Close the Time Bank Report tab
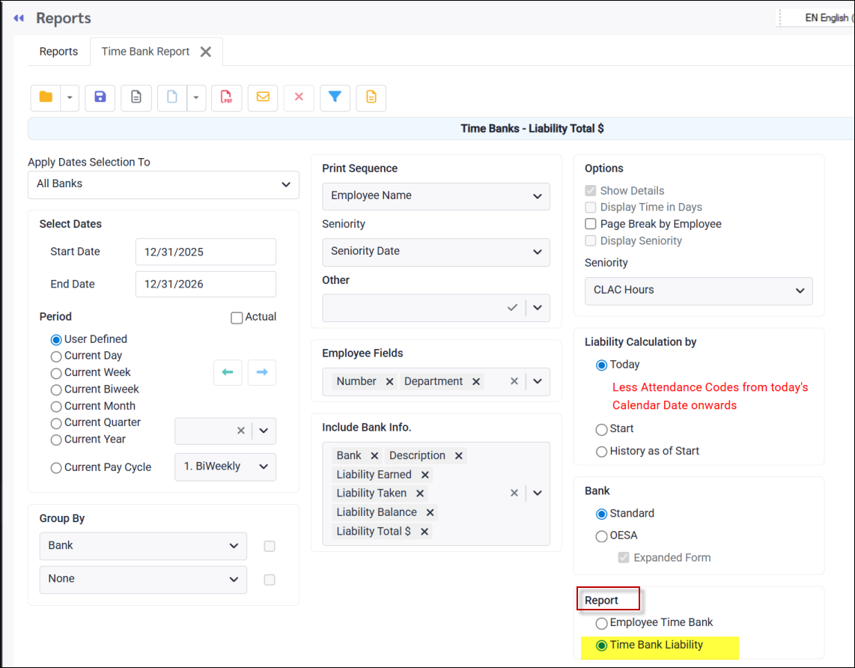855x668 pixels. pos(206,52)
